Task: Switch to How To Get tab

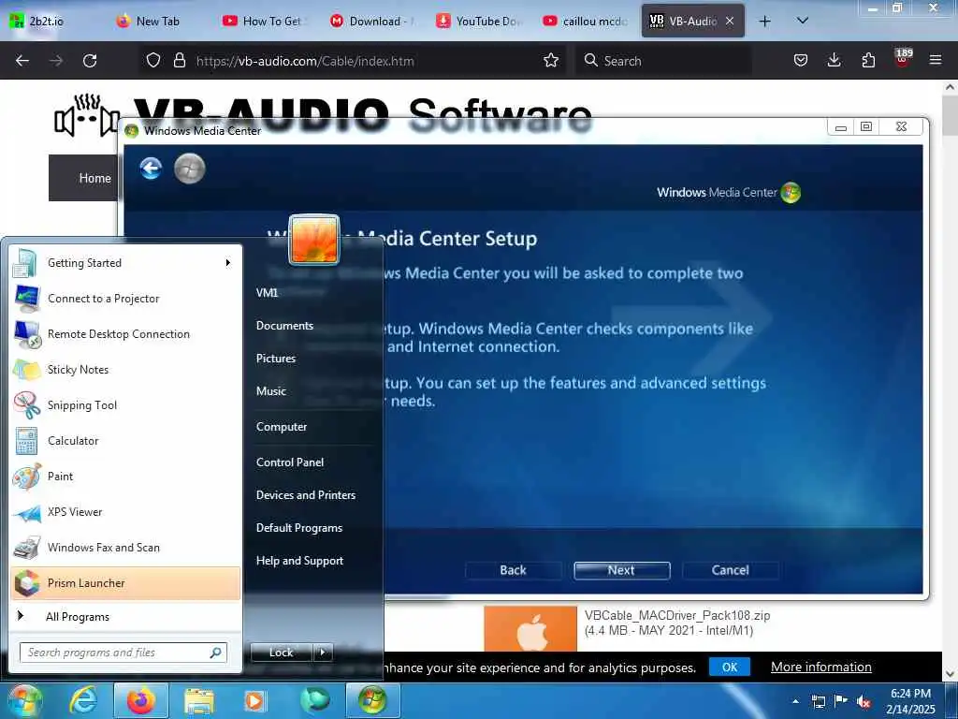Action: [265, 21]
